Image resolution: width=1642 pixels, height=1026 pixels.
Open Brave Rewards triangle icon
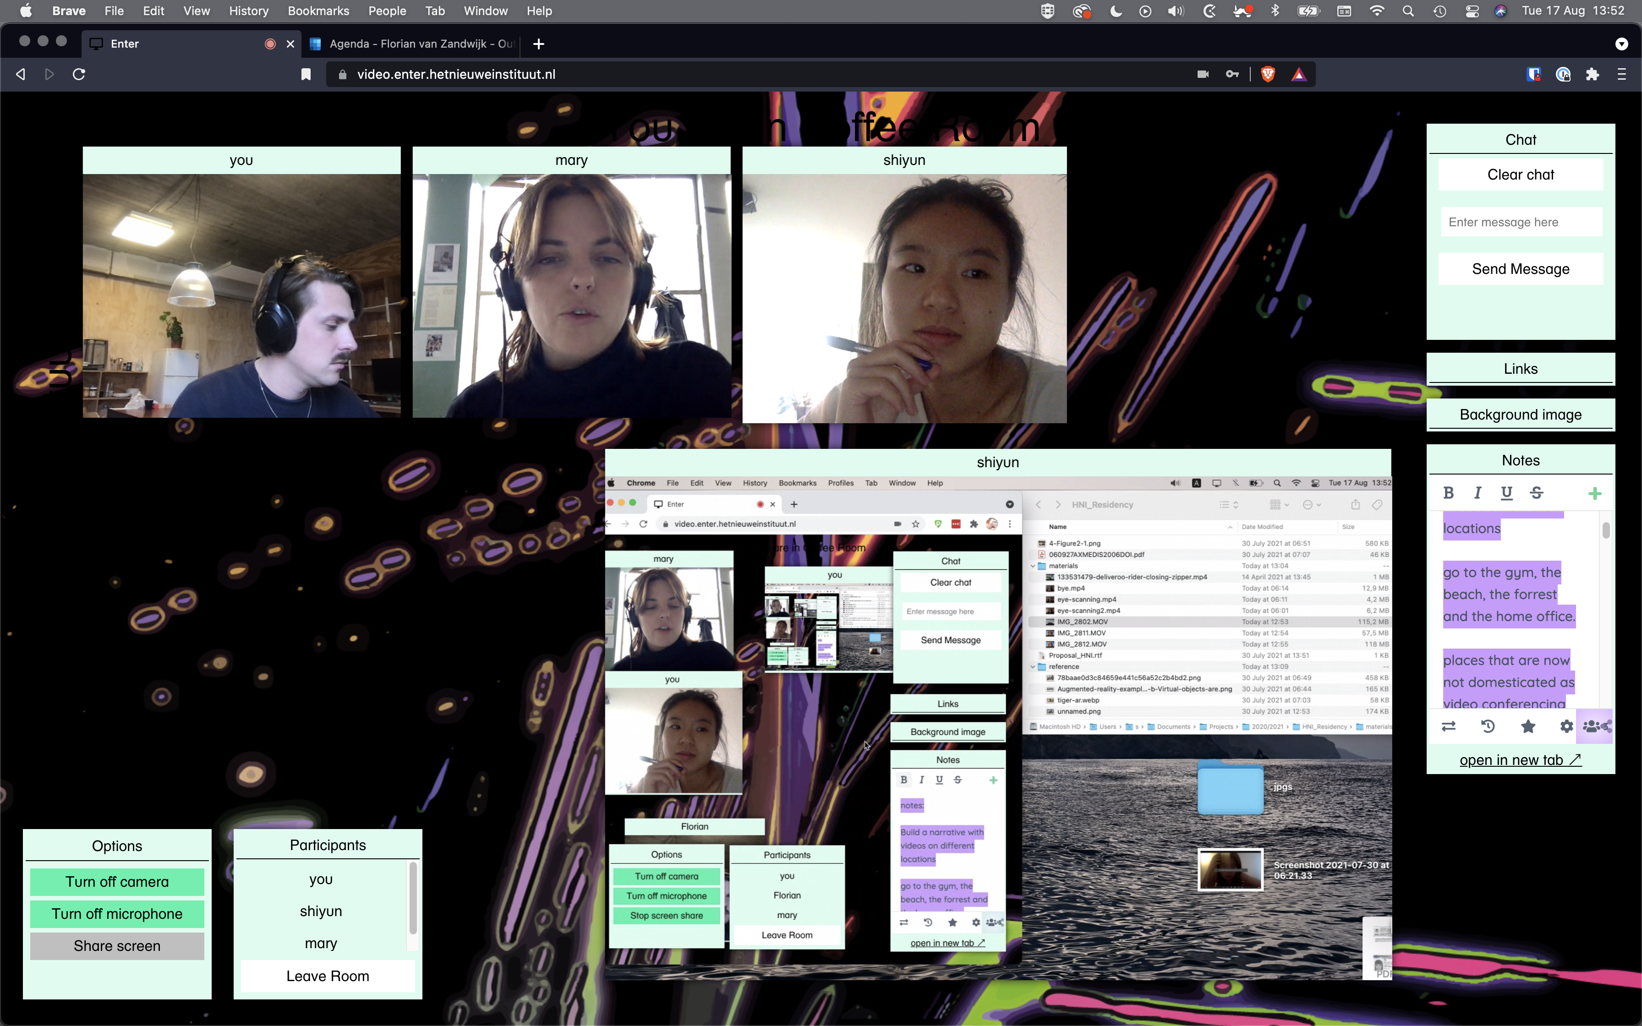coord(1299,75)
